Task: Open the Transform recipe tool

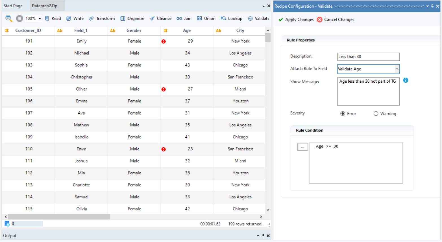Action: 102,19
